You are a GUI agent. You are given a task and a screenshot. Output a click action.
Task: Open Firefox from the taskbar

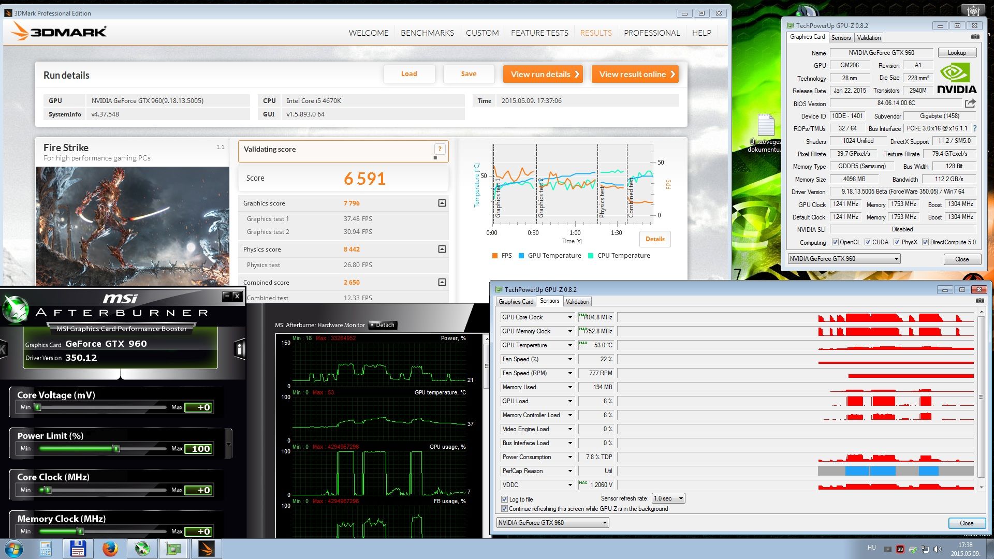point(110,549)
